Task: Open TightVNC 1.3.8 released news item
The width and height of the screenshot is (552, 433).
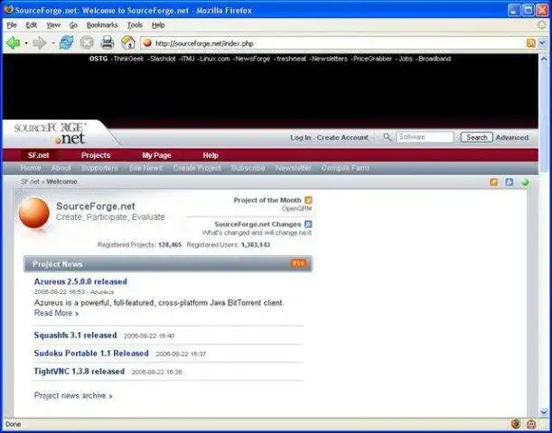Action: (x=80, y=371)
